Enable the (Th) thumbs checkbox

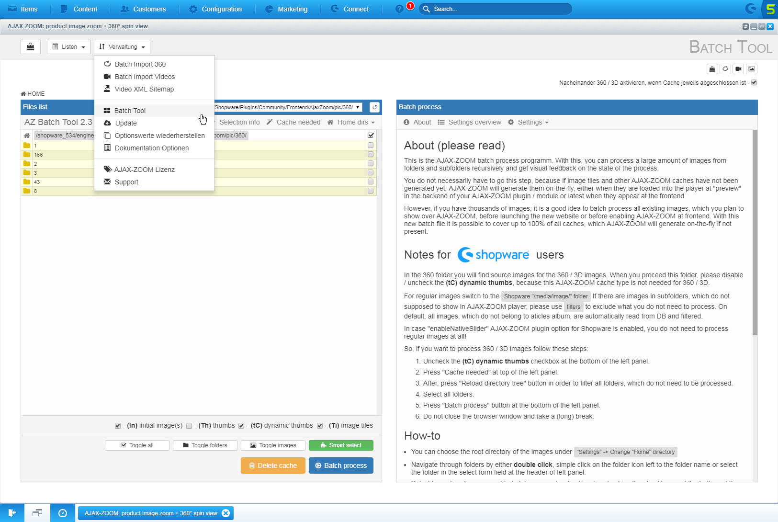pos(189,426)
